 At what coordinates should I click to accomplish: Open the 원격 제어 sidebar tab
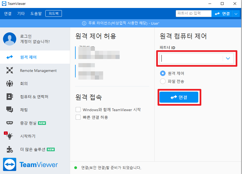tap(35, 57)
